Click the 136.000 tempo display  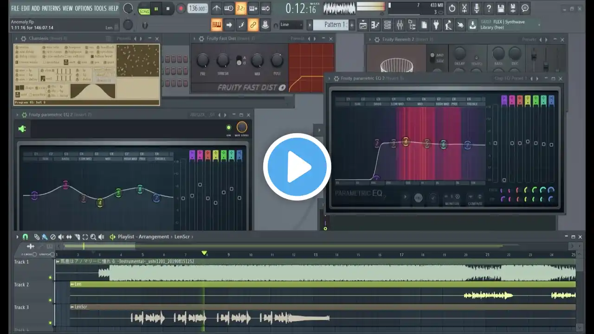(198, 8)
